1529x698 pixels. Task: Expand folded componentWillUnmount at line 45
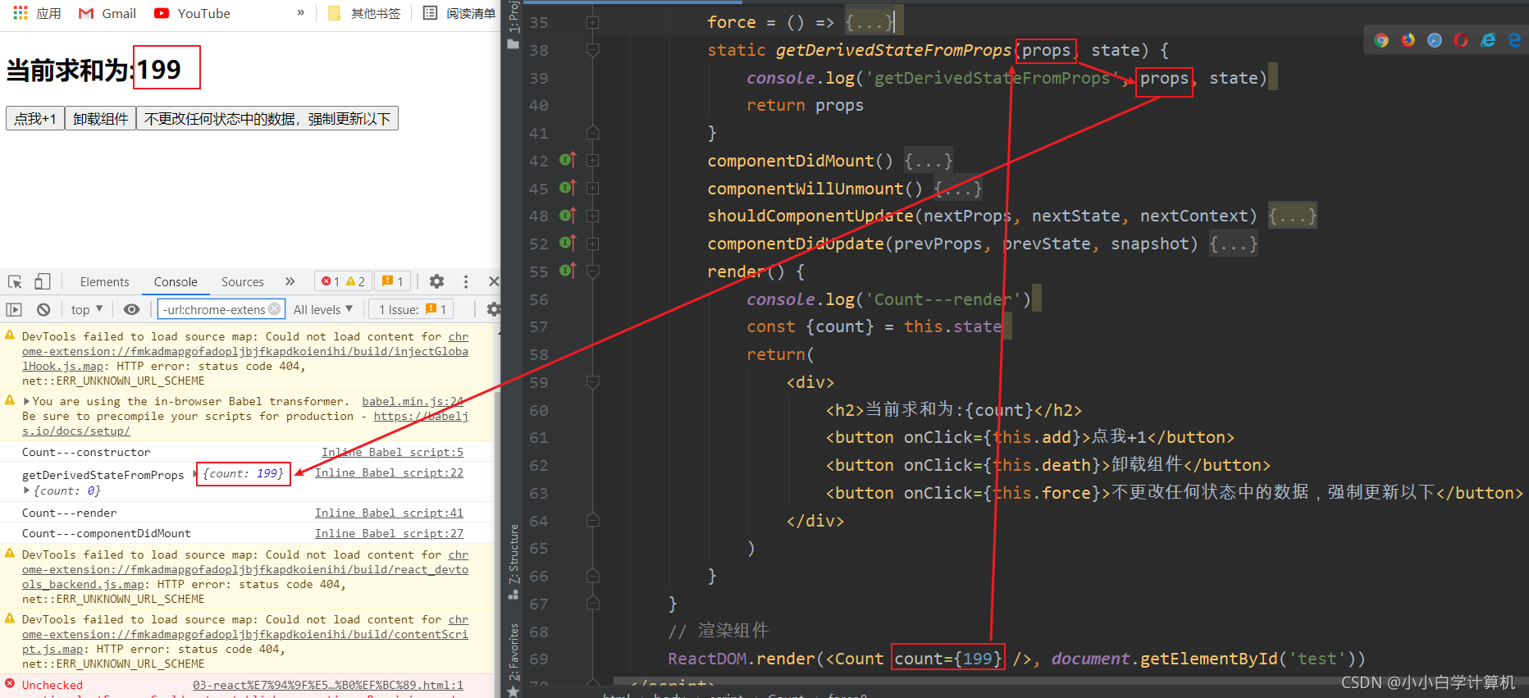click(592, 189)
